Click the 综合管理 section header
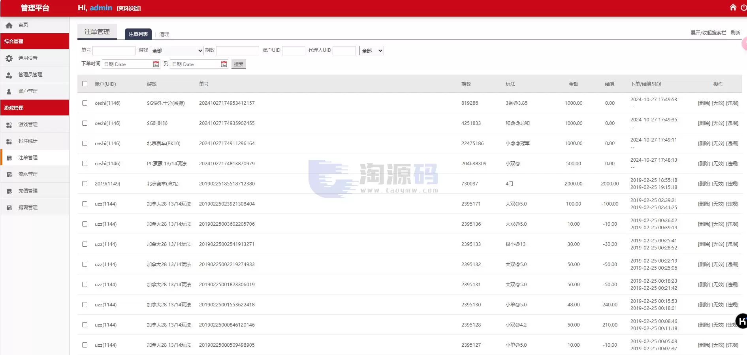Viewport: 747px width, 355px height. tap(35, 41)
